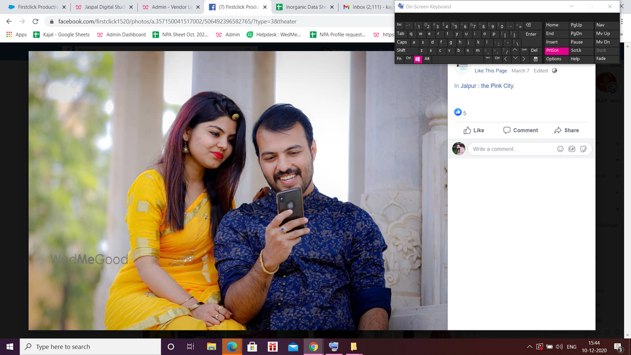This screenshot has height=355, width=631.
Task: Toggle the ScrLk key on-screen
Action: pos(576,50)
